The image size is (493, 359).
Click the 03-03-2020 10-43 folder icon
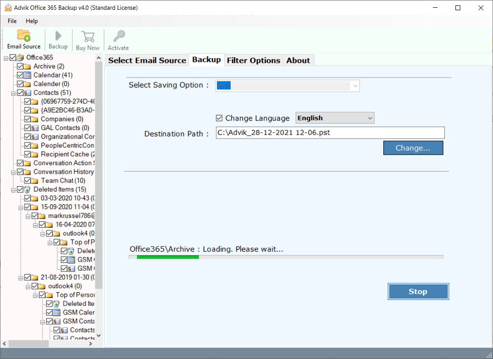click(35, 199)
